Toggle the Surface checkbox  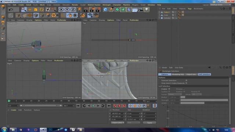[x=169, y=92]
